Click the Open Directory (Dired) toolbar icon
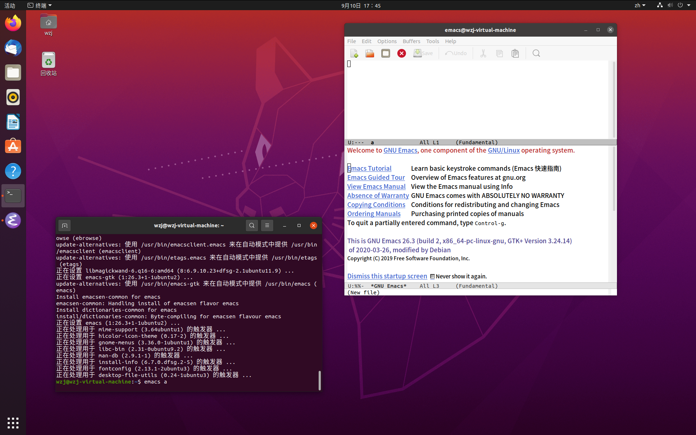Screen dimensions: 696x435 coord(386,53)
